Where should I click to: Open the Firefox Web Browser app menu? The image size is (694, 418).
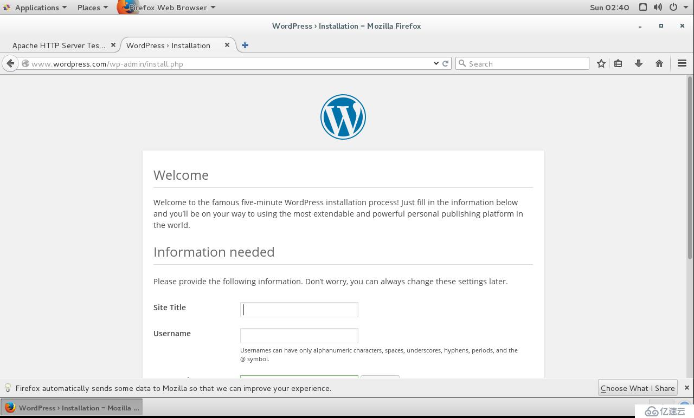pyautogui.click(x=166, y=7)
